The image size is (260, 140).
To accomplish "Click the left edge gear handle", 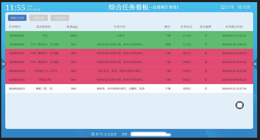I will pos(3,64).
